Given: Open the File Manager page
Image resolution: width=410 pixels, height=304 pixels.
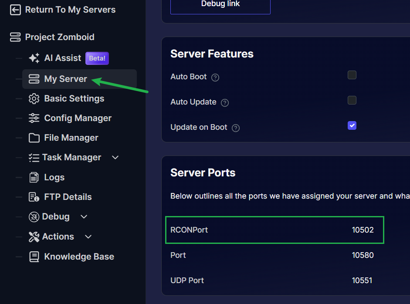Looking at the screenshot, I should coord(71,138).
